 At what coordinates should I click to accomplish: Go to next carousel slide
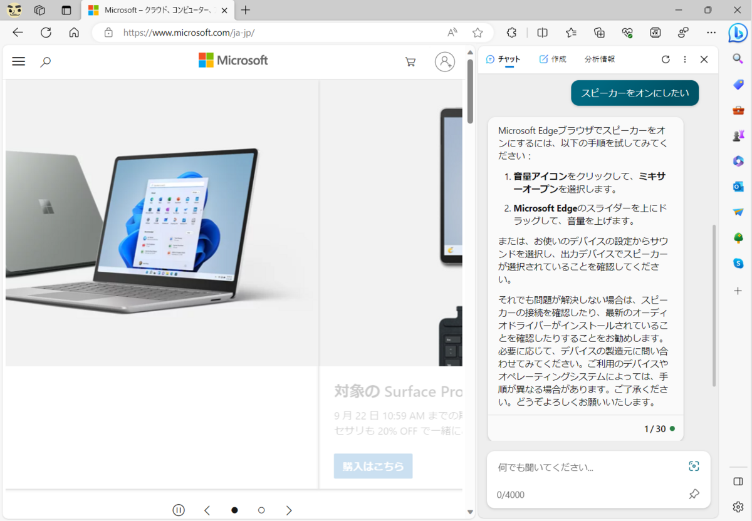[289, 510]
